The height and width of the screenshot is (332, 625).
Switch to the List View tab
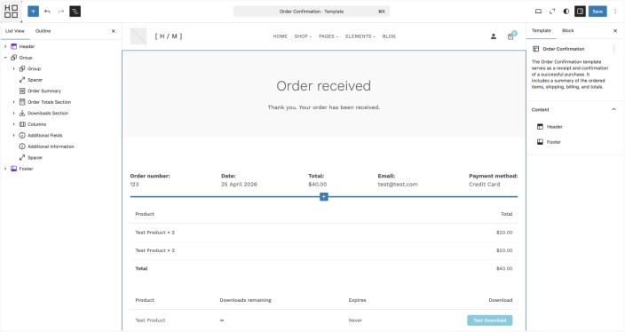pos(15,31)
